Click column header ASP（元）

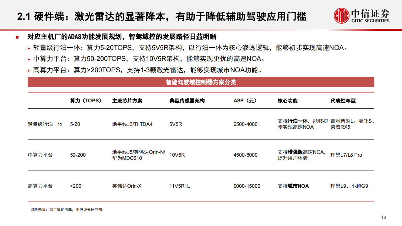point(245,101)
